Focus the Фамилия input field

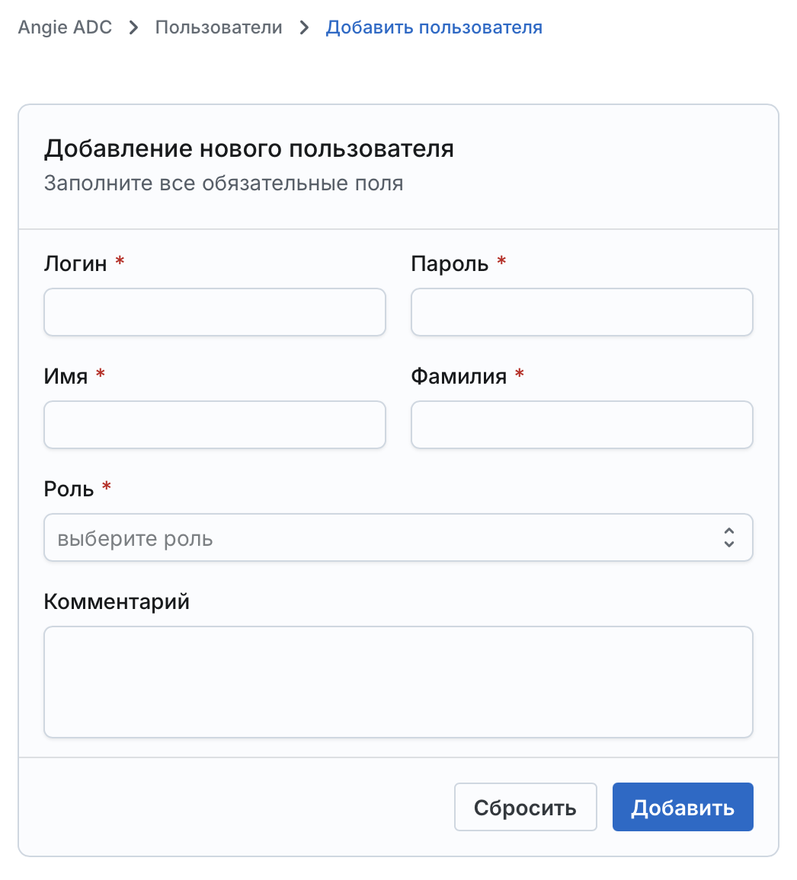tap(581, 425)
